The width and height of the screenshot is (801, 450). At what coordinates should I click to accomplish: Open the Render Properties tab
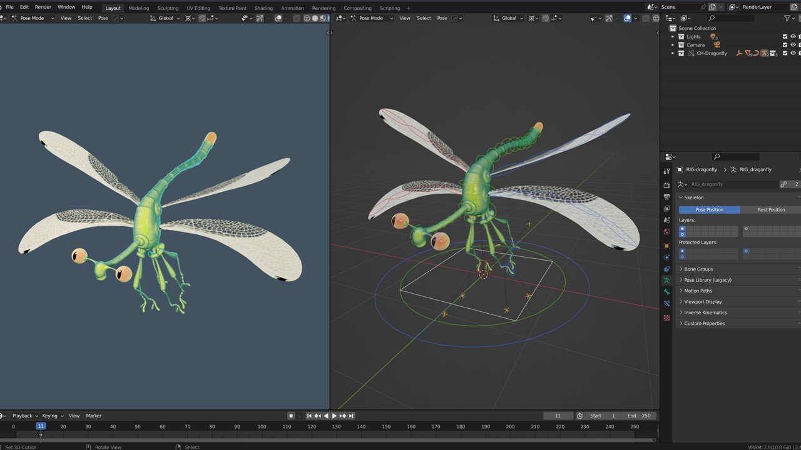pyautogui.click(x=666, y=185)
